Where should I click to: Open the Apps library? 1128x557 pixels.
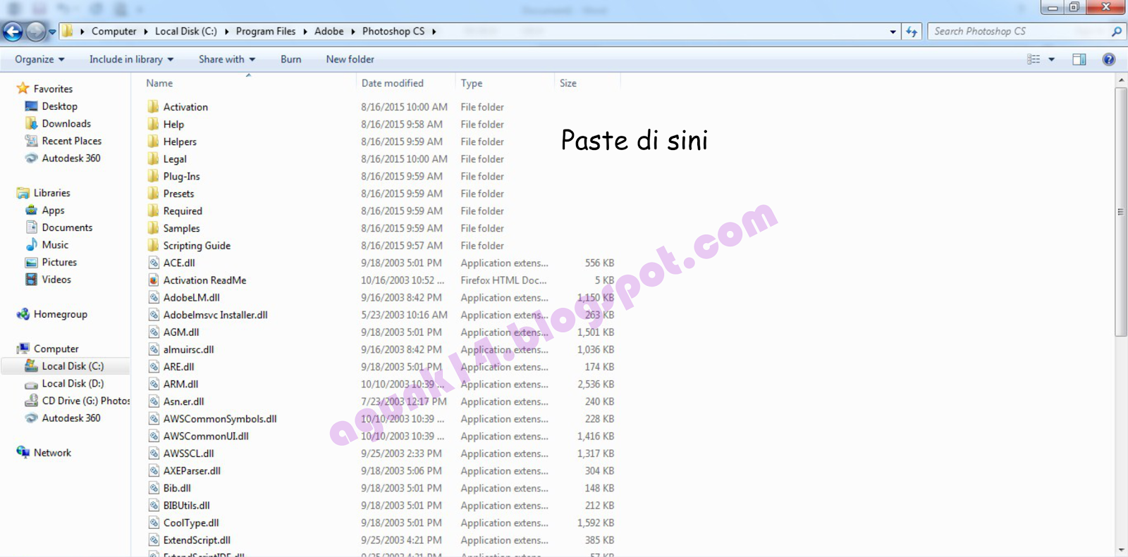click(53, 210)
